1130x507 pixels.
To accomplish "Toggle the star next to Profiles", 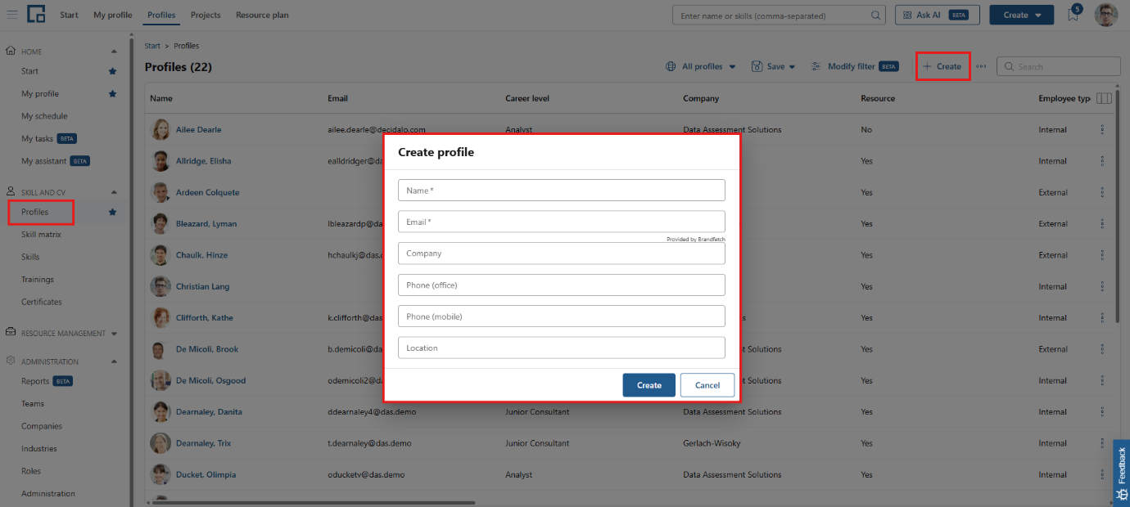I will pos(113,213).
